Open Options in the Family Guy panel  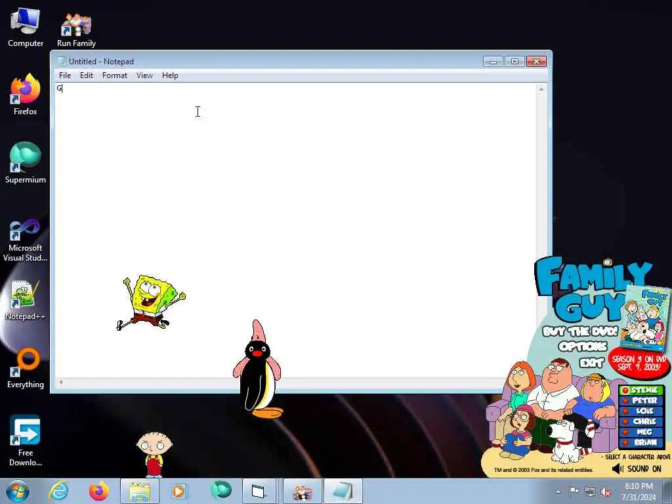(583, 346)
